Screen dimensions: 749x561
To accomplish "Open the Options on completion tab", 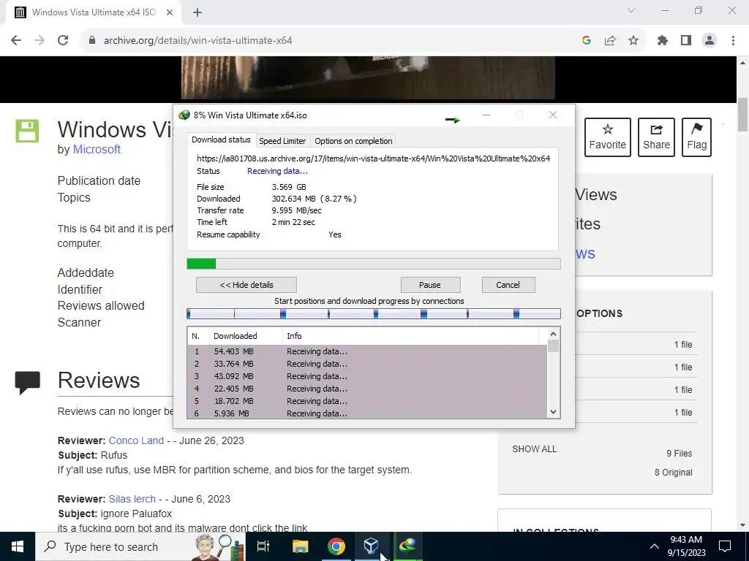I will click(x=353, y=141).
